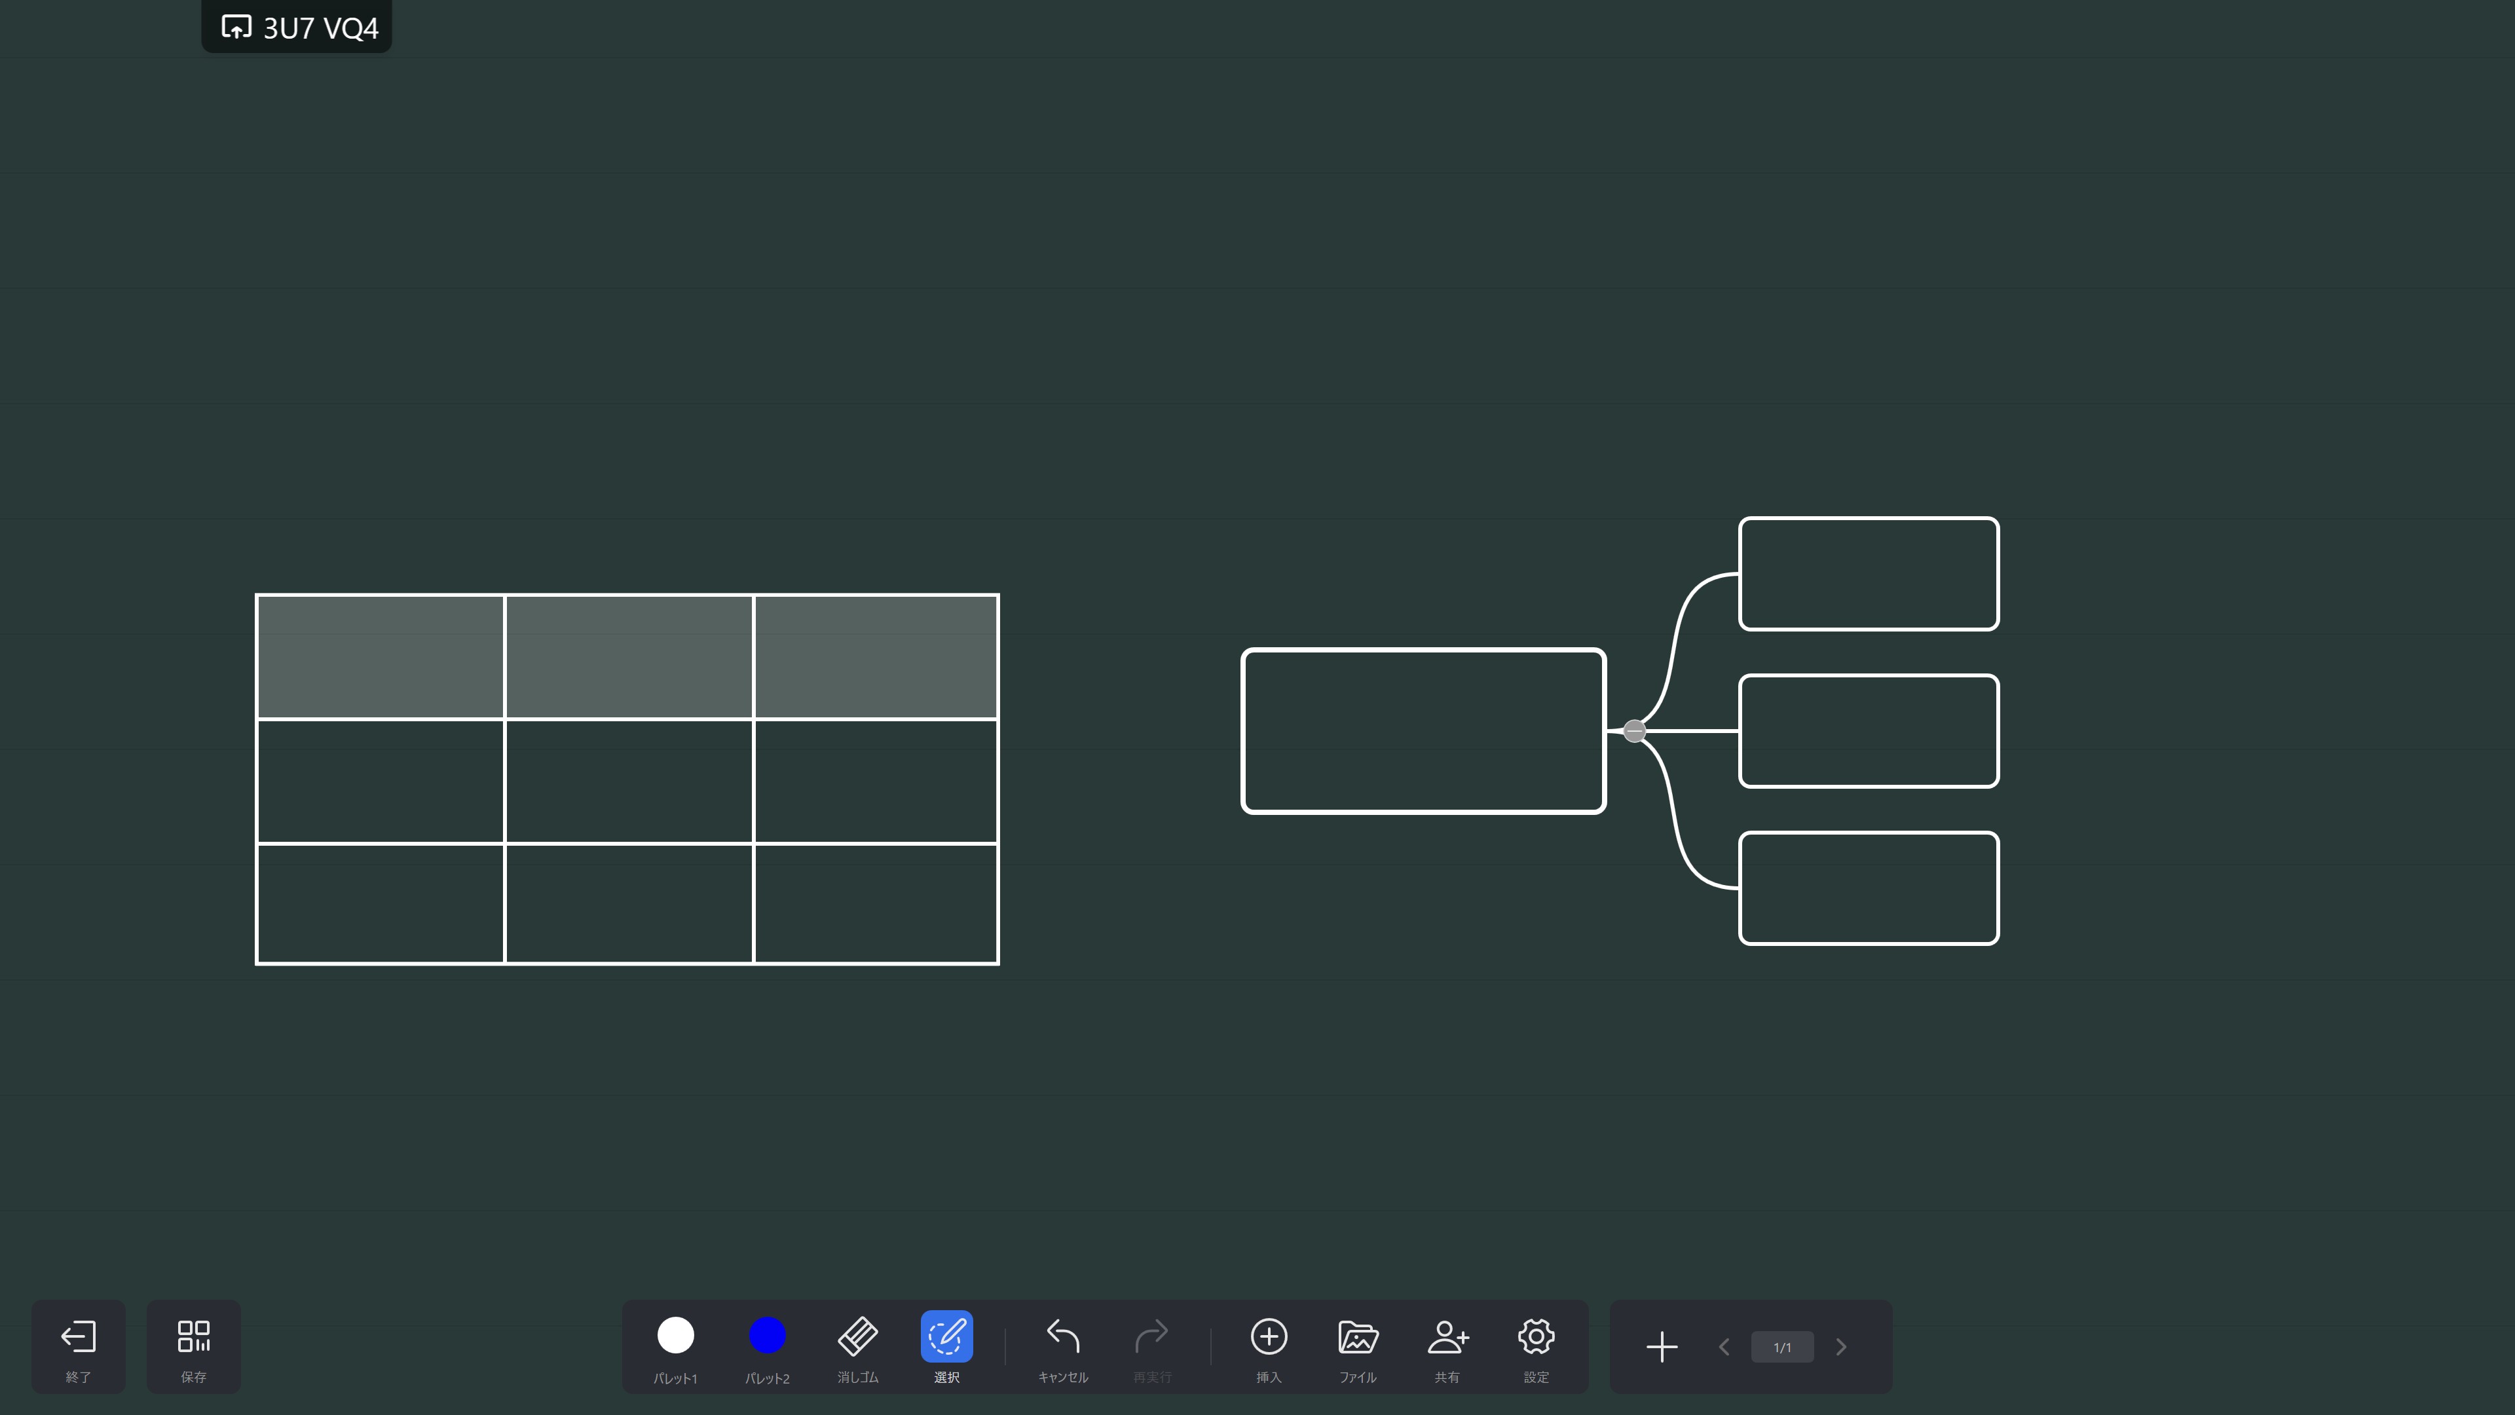Collapse the mind map branch node
2515x1415 pixels.
[x=1634, y=730]
